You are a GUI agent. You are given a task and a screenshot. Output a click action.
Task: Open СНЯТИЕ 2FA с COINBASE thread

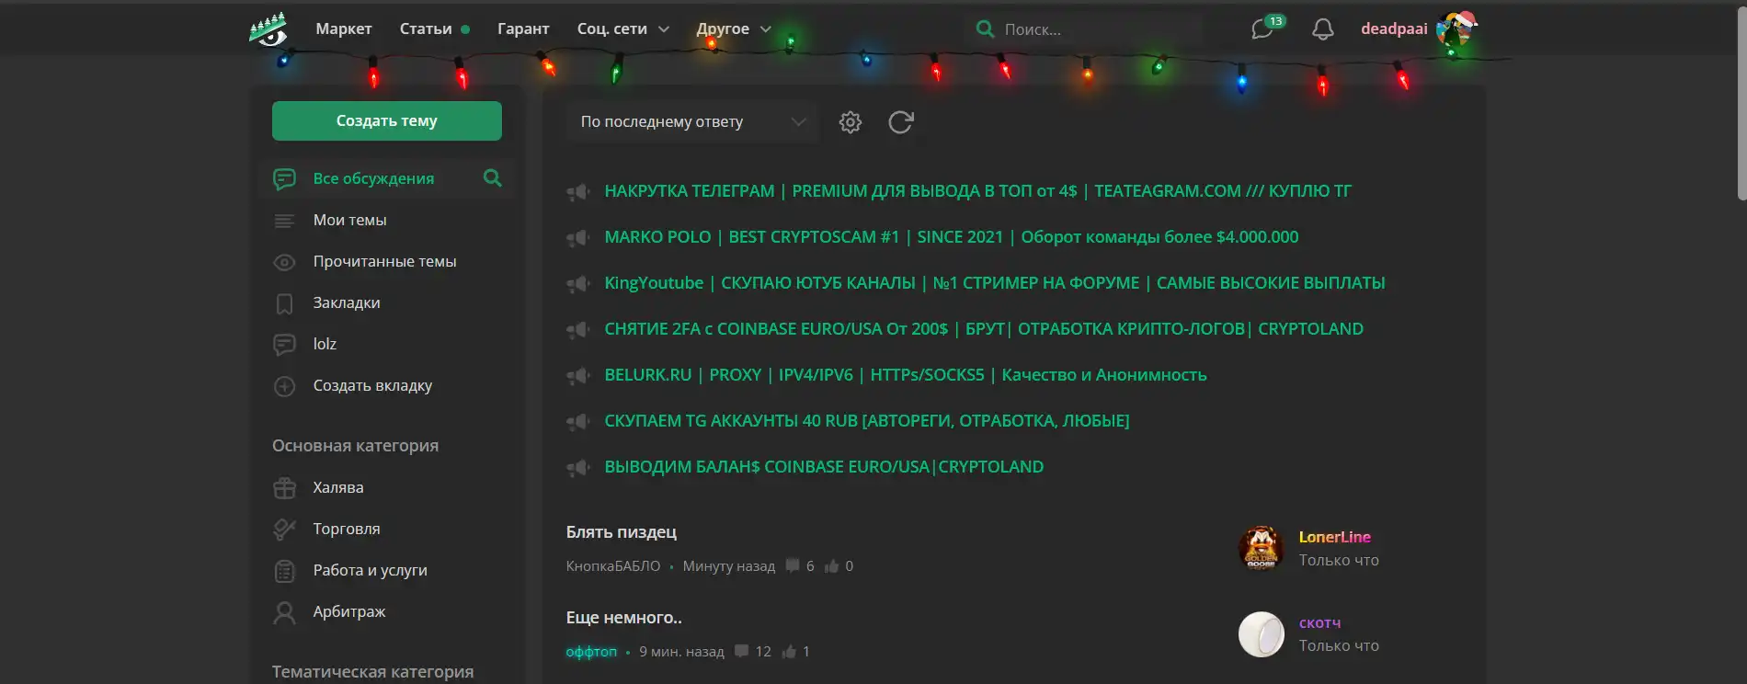click(984, 329)
